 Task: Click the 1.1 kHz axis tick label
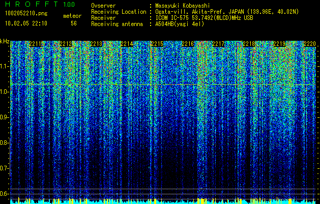point(4,66)
